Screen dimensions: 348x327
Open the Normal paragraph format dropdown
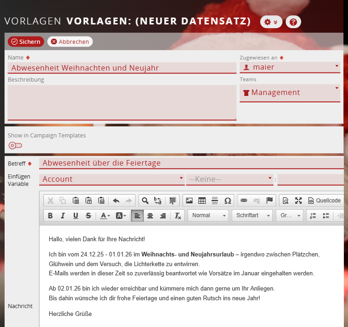[208, 215]
